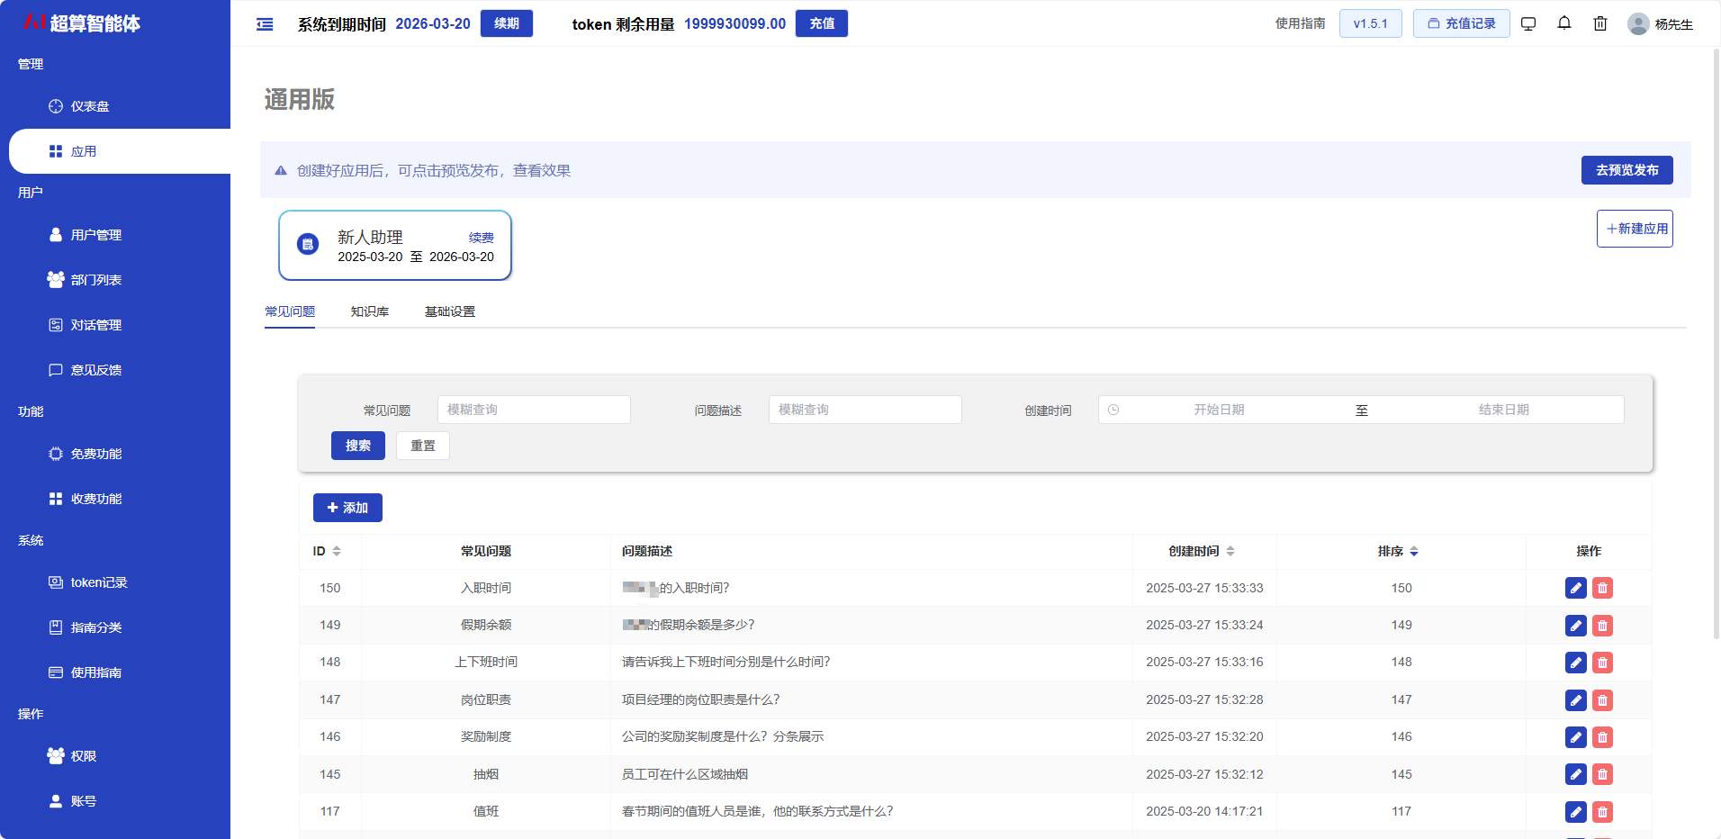
Task: Open the trash bin icon in header
Action: click(x=1600, y=23)
